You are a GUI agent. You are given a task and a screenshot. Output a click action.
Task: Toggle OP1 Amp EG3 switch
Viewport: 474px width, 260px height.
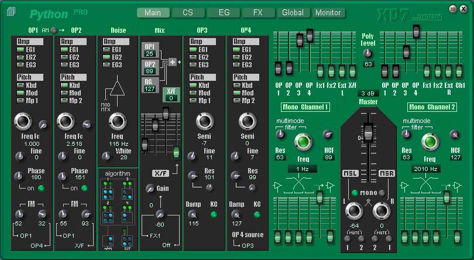20,65
